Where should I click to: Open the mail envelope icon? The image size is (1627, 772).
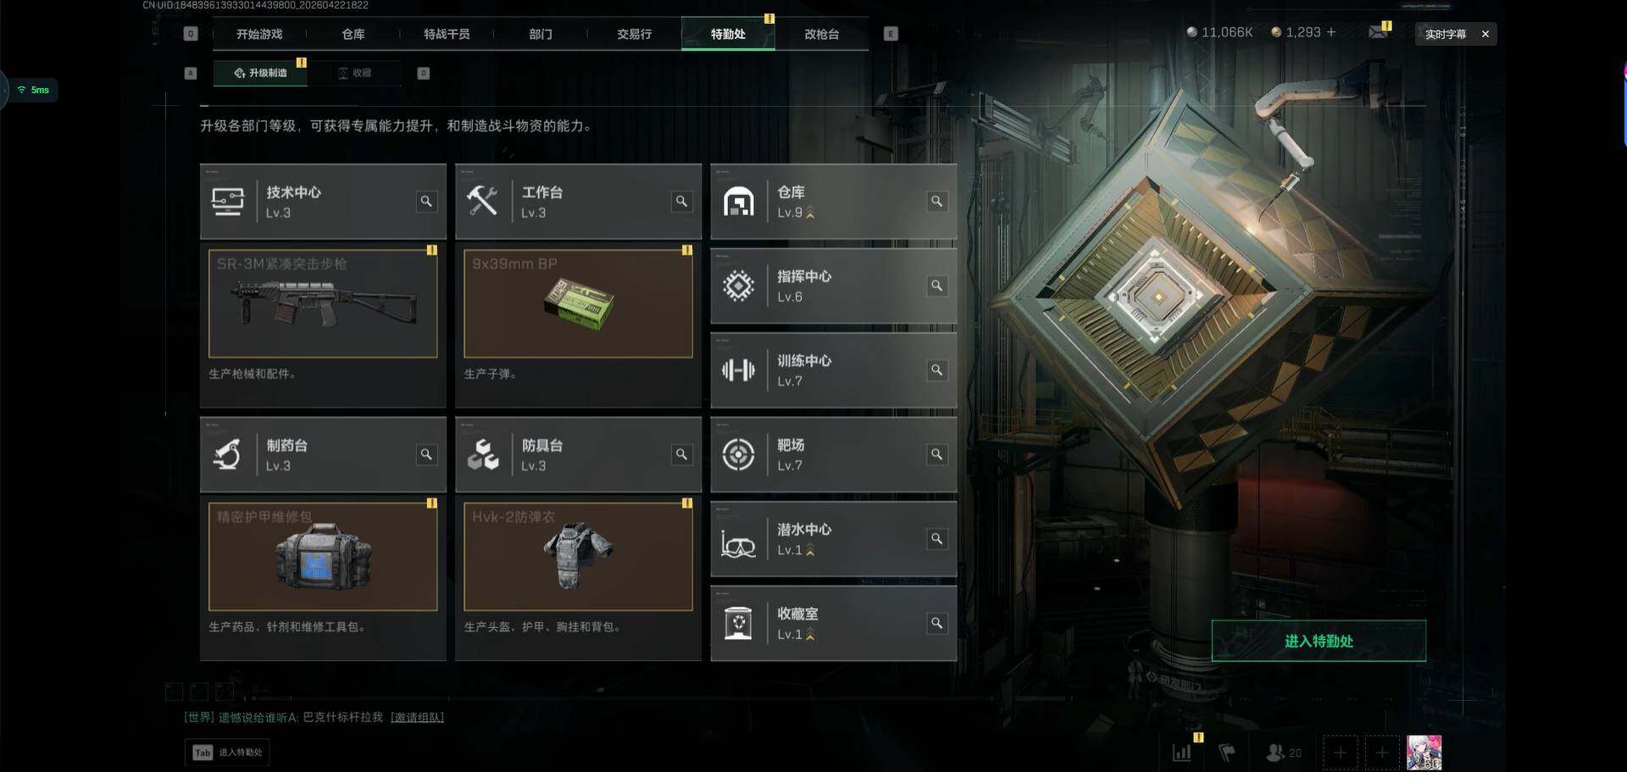(1378, 32)
